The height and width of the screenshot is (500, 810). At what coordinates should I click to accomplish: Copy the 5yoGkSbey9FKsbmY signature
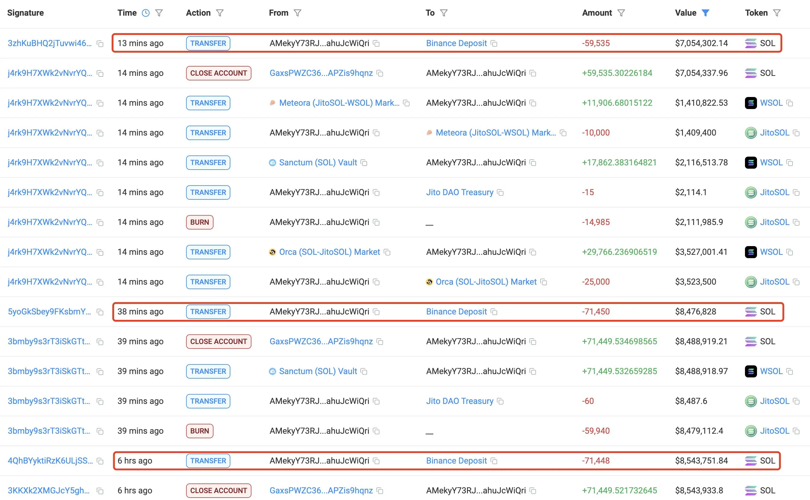point(100,312)
